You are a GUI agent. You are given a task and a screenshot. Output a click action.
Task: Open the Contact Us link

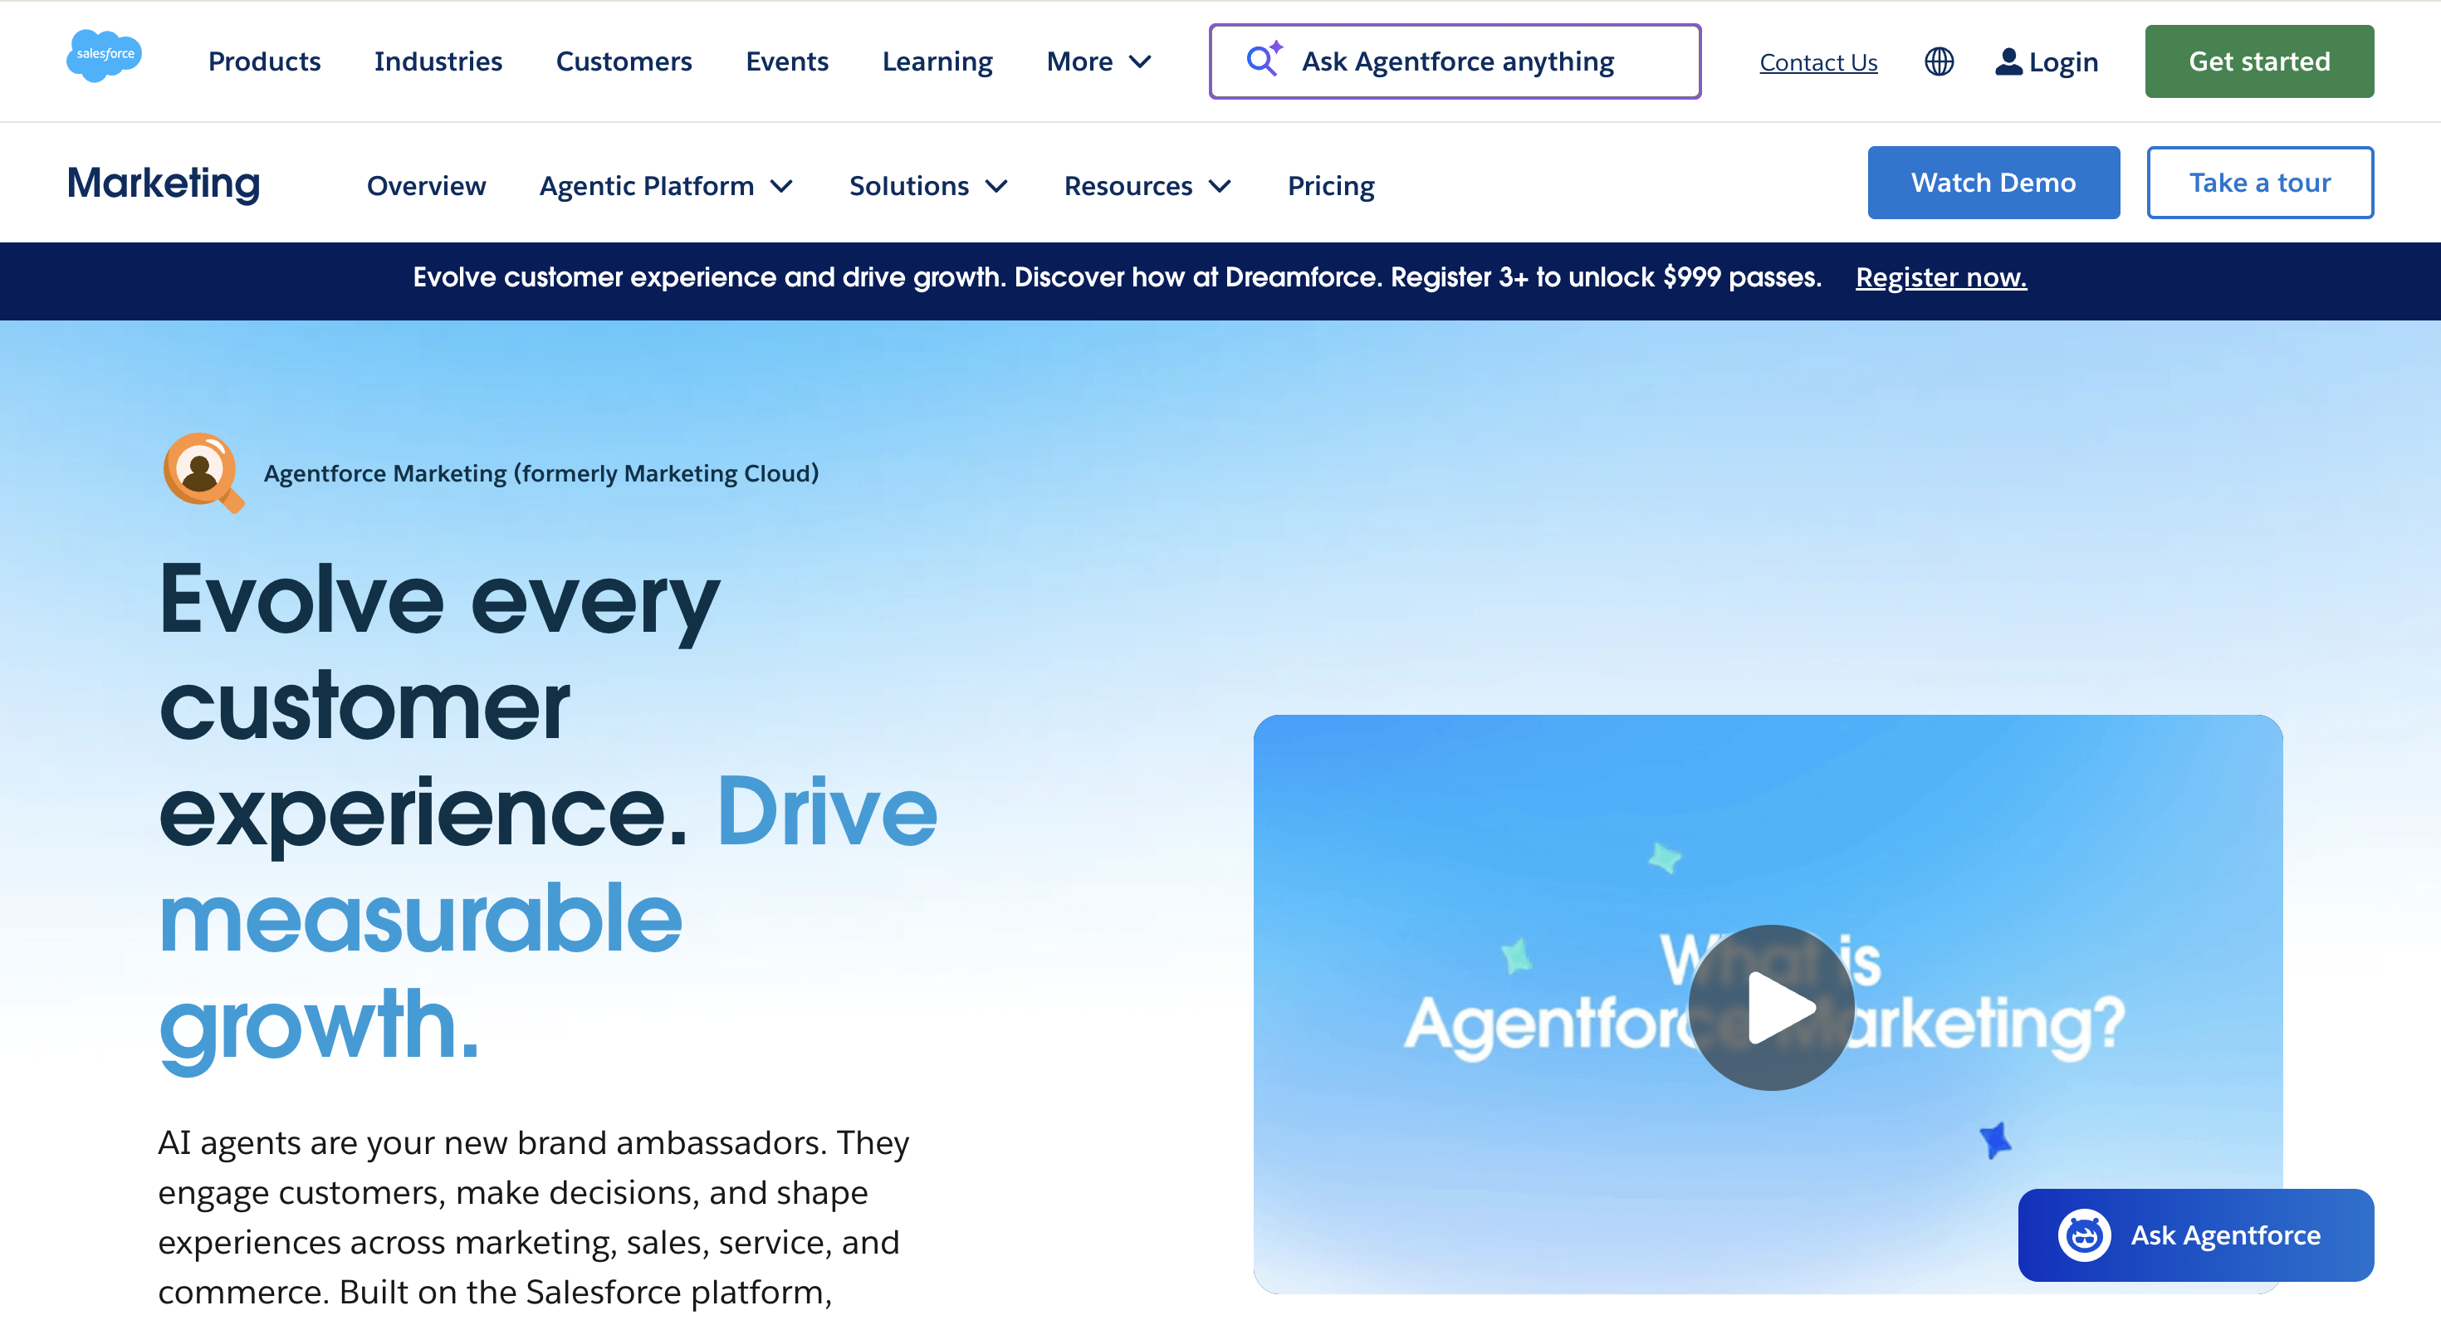[x=1818, y=62]
